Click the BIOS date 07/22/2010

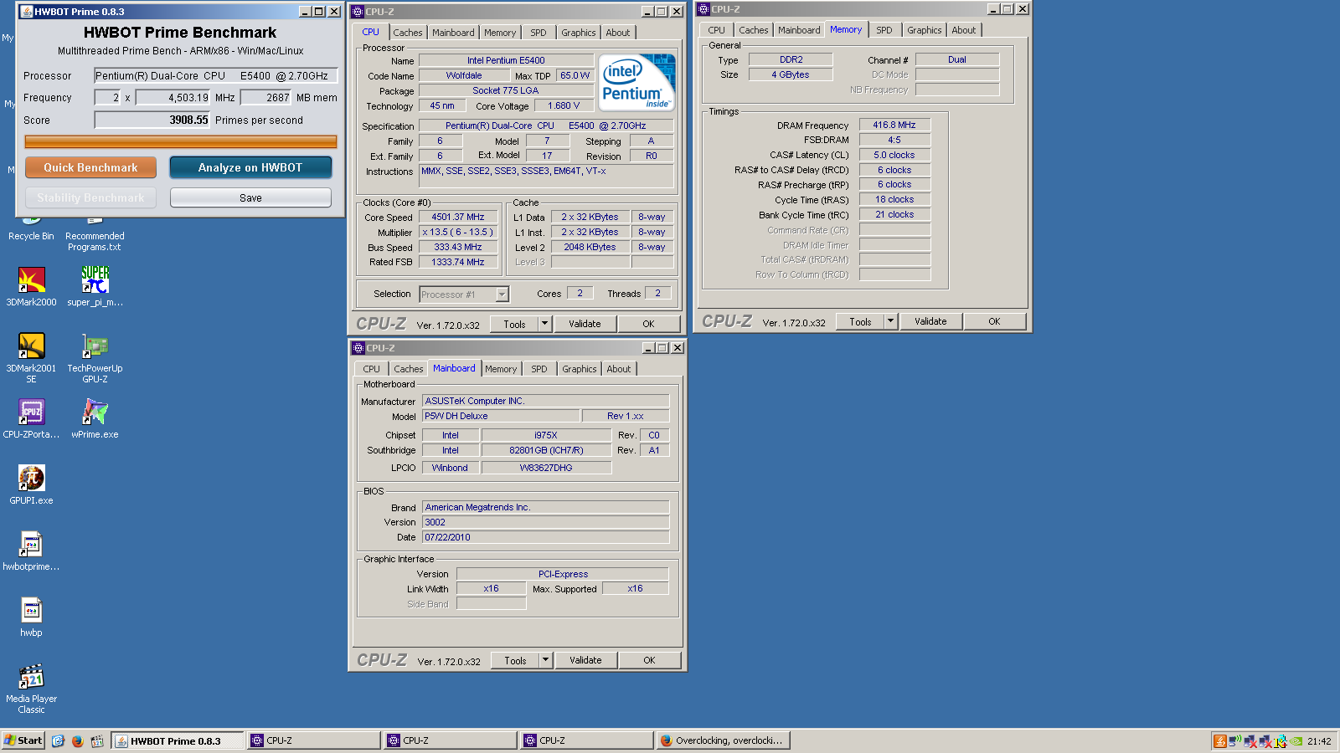tap(545, 537)
